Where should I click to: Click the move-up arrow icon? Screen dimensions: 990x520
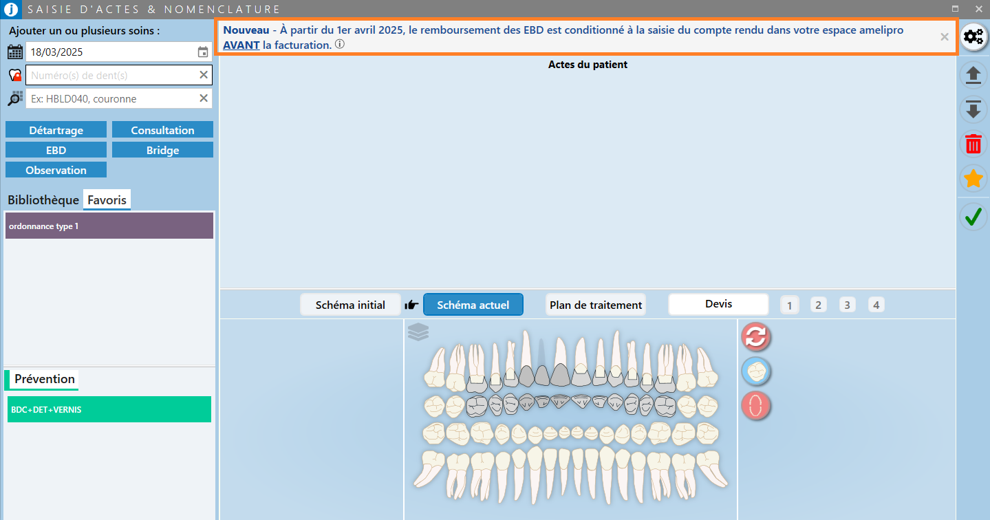tap(973, 74)
